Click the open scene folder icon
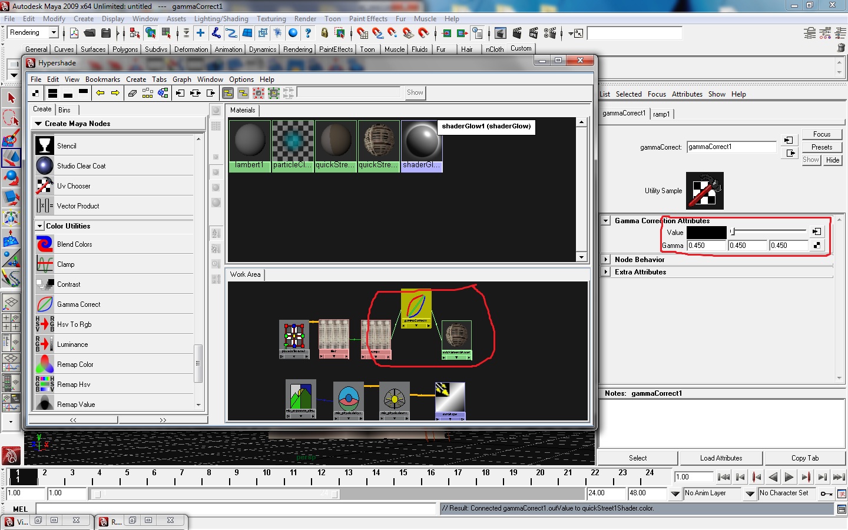 coord(90,33)
